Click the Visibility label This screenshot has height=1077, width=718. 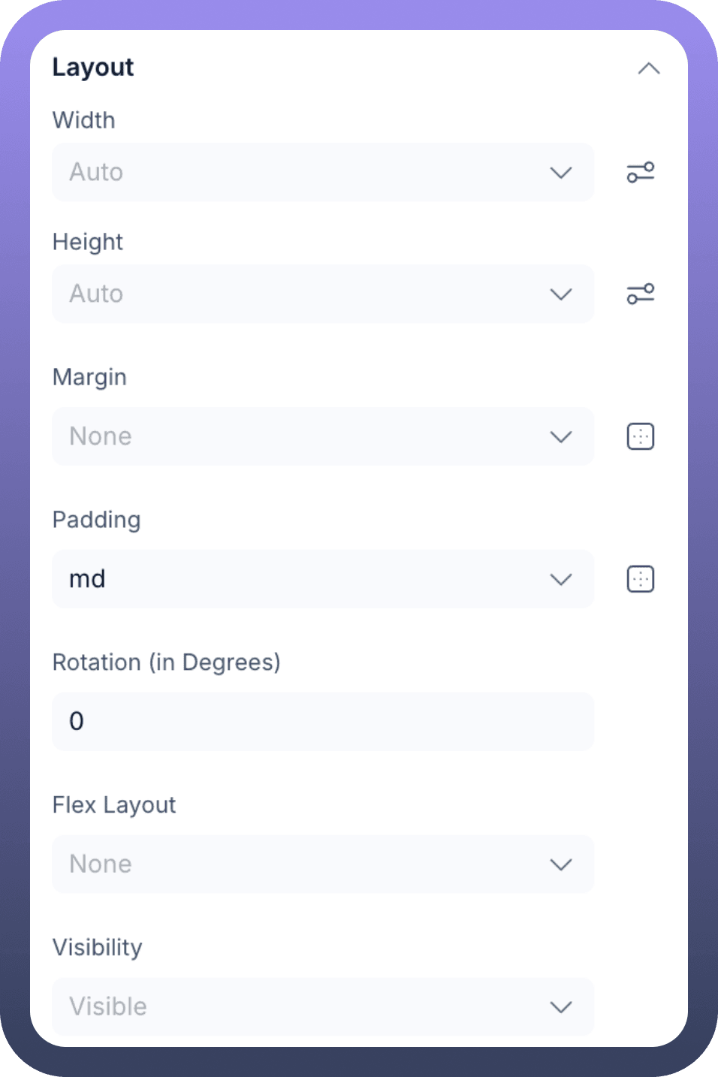(98, 948)
